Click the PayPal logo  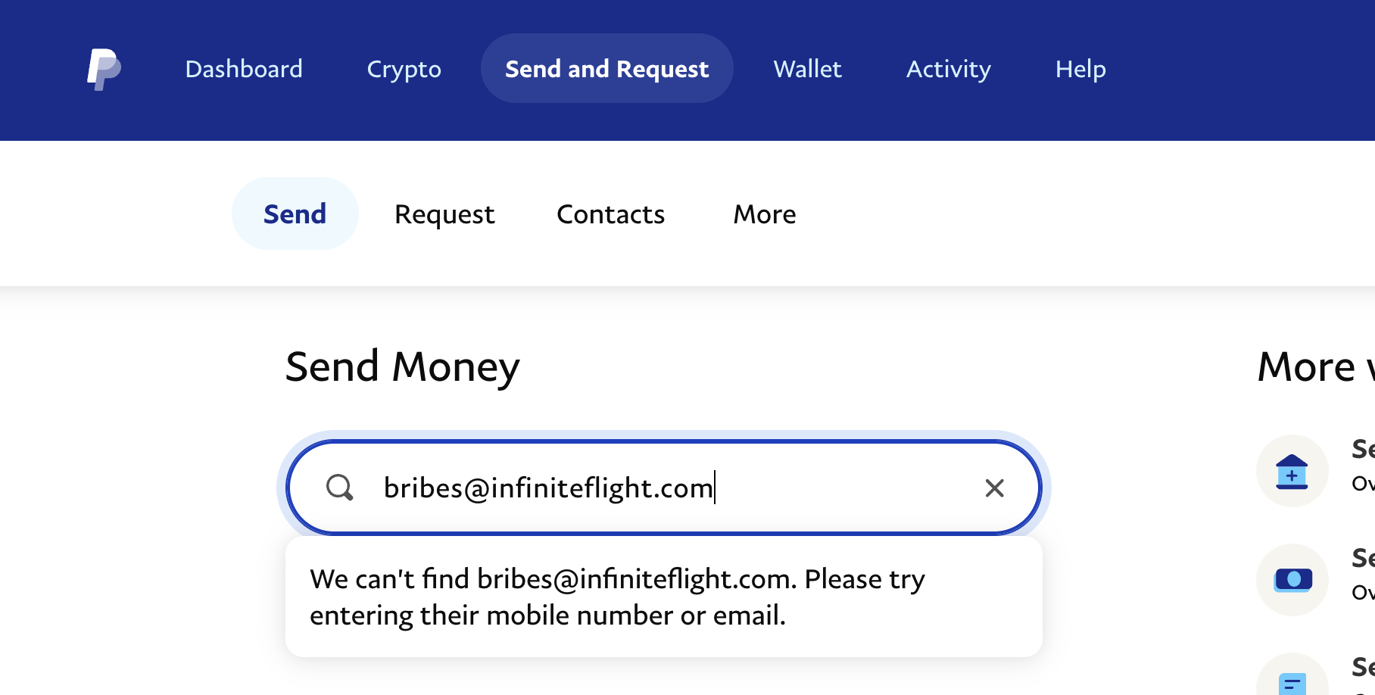coord(104,69)
